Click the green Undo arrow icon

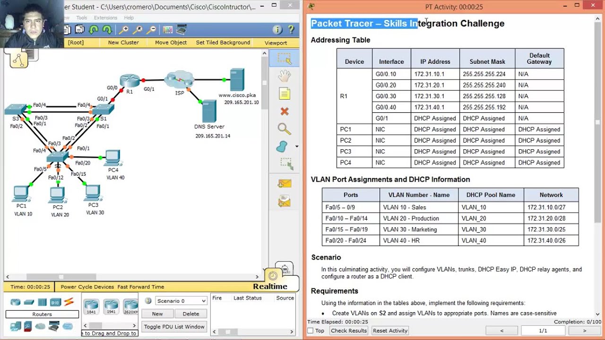94,30
